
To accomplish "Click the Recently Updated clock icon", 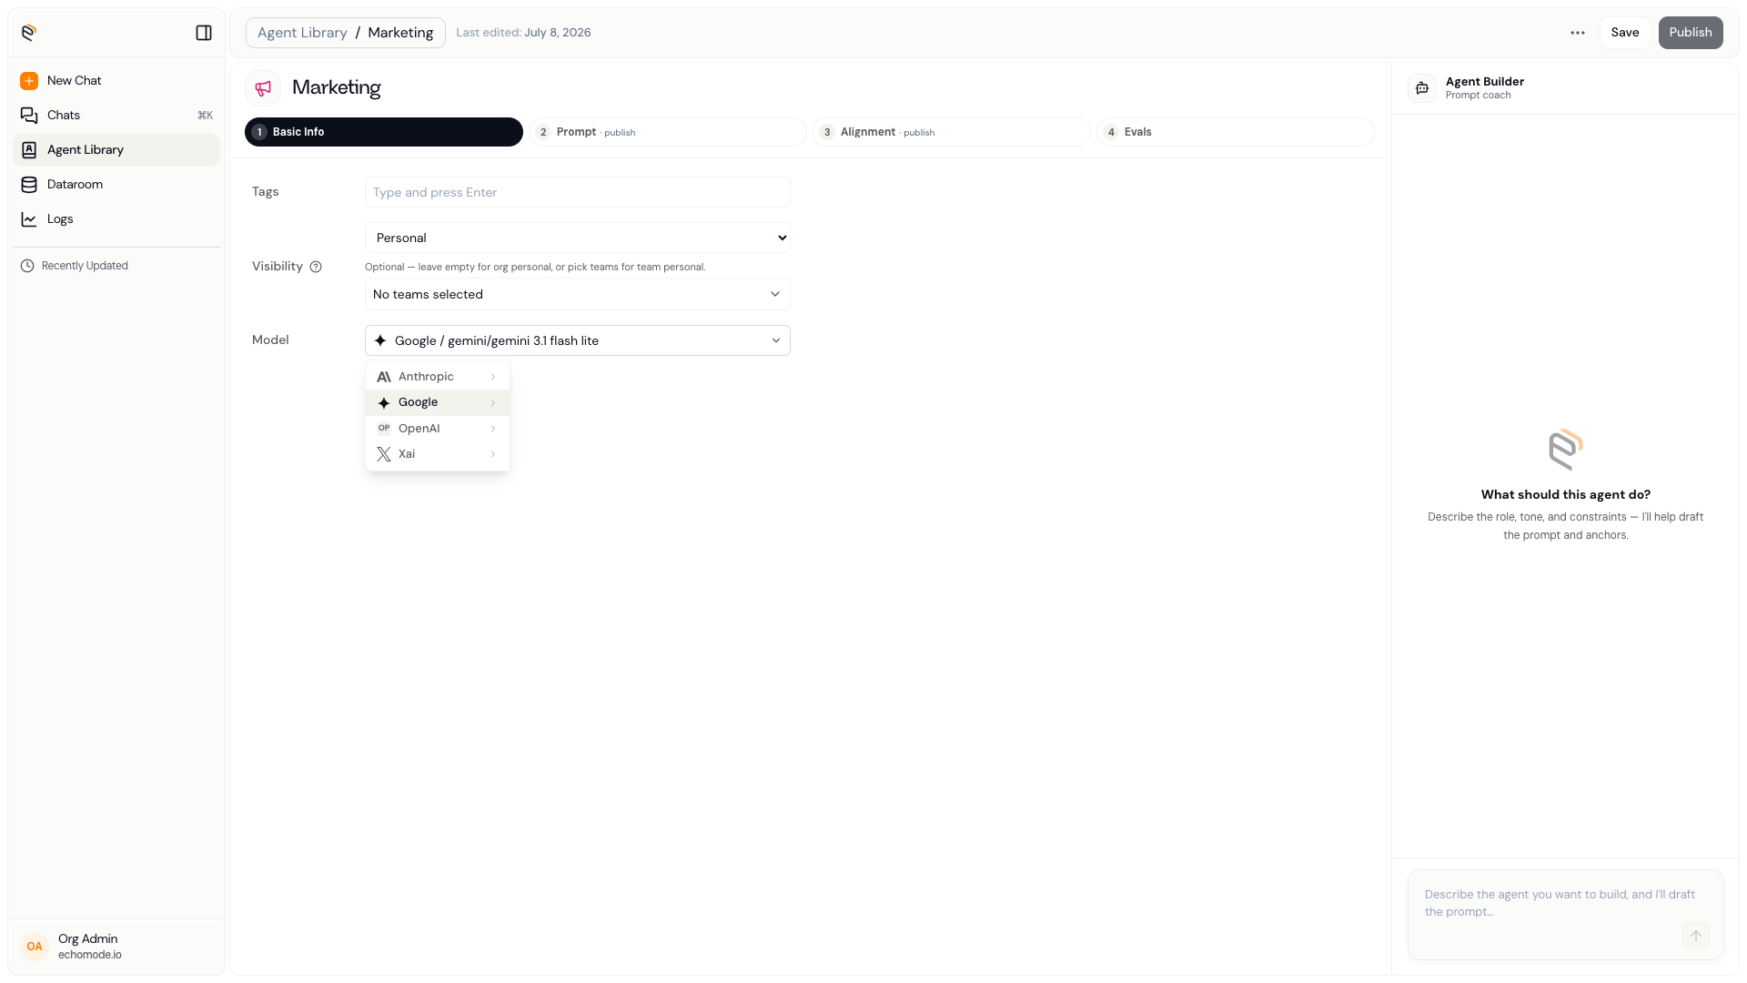I will tap(27, 266).
